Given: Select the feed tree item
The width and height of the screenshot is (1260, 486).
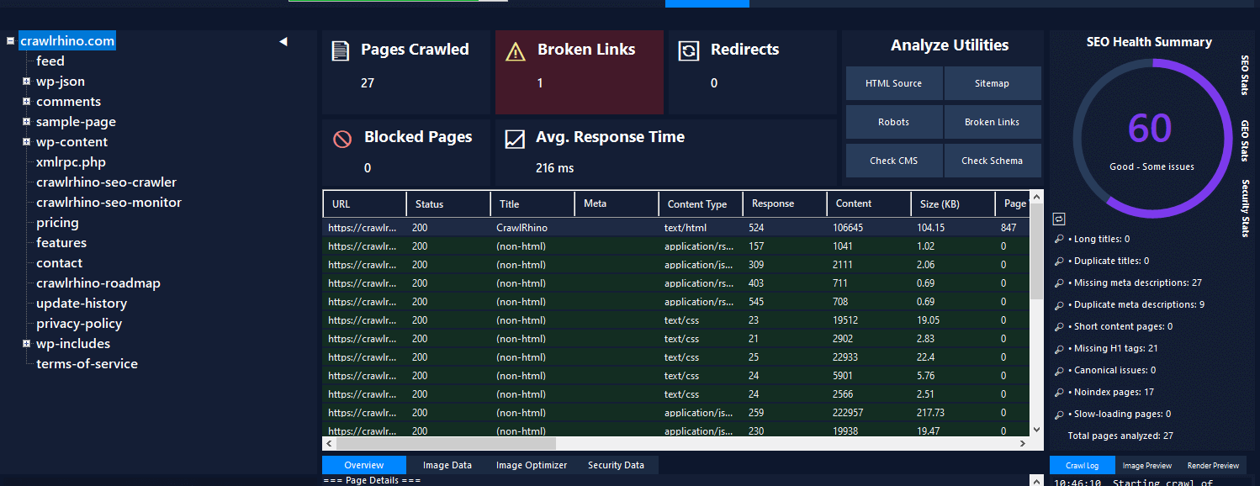Looking at the screenshot, I should (50, 61).
